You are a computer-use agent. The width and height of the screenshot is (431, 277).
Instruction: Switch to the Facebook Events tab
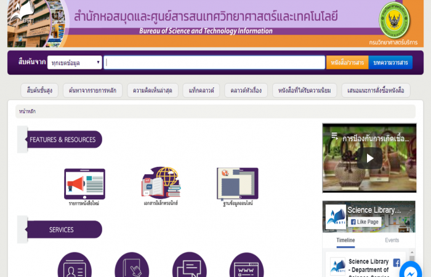392,240
